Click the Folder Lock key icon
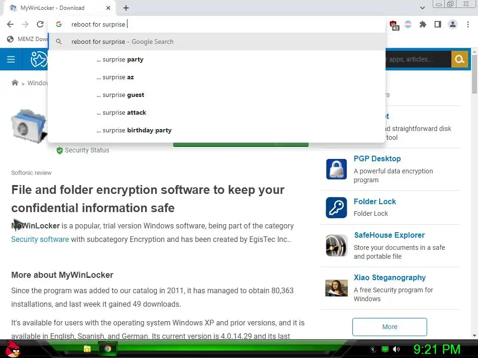Viewport: 478px width, 358px height. (x=336, y=207)
